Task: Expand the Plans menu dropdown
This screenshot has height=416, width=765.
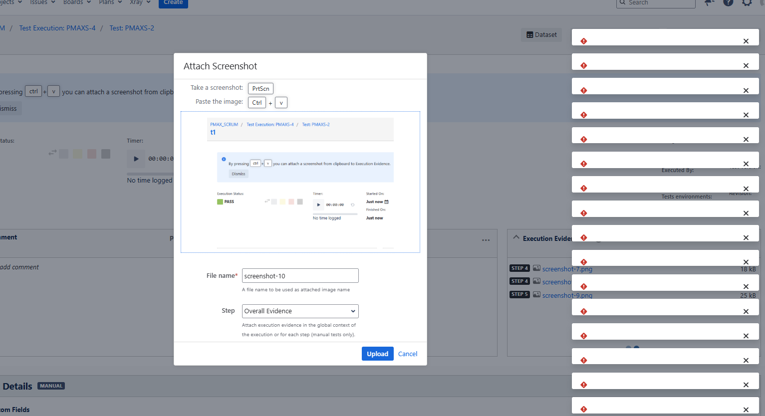Action: [111, 2]
